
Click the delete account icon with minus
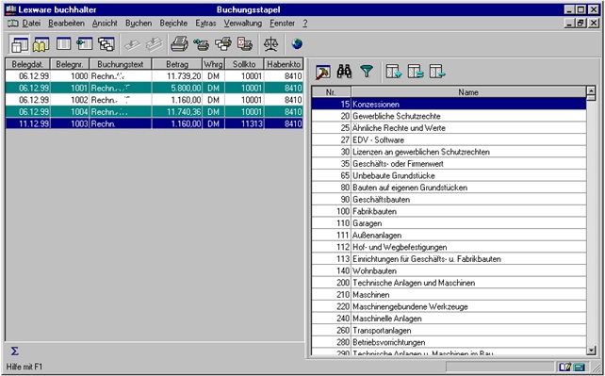(437, 72)
